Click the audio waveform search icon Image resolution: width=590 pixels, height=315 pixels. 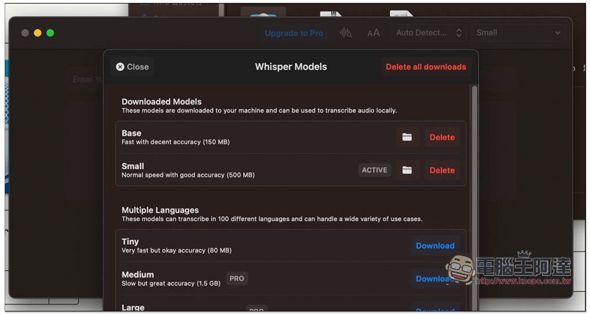click(346, 33)
